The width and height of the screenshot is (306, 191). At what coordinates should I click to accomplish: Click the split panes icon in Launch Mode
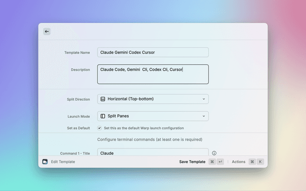pos(103,116)
